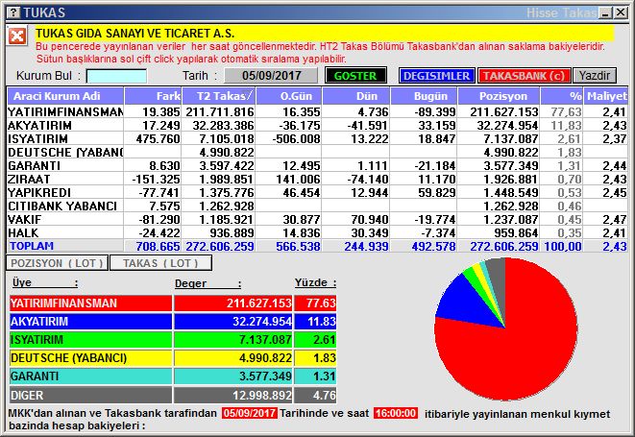Click the TOPLAM totals row label
635x437 pixels.
pyautogui.click(x=32, y=246)
